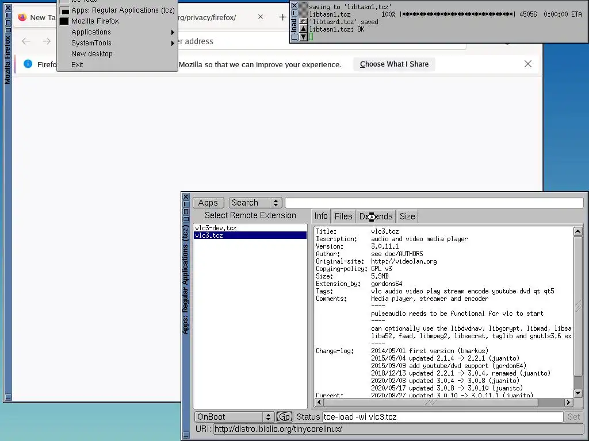Screen dimensions: 589x441
Task: Click the Go button
Action: point(284,417)
